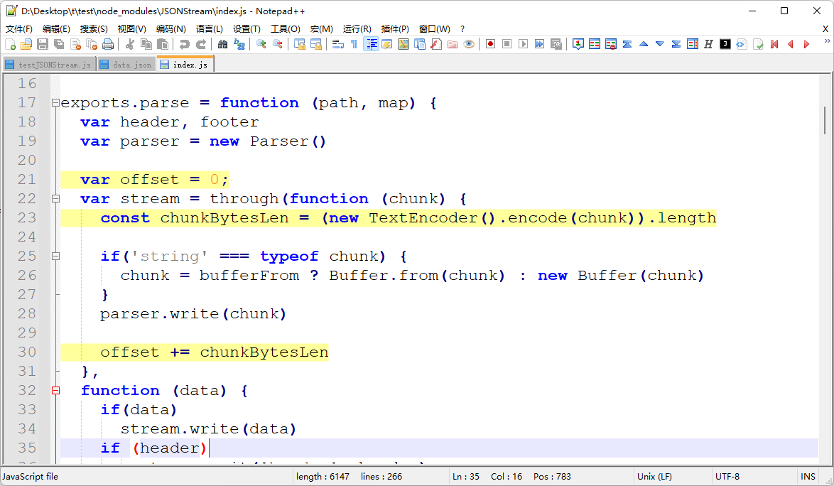The width and height of the screenshot is (834, 486).
Task: Open the 语言(L) menu
Action: click(209, 28)
